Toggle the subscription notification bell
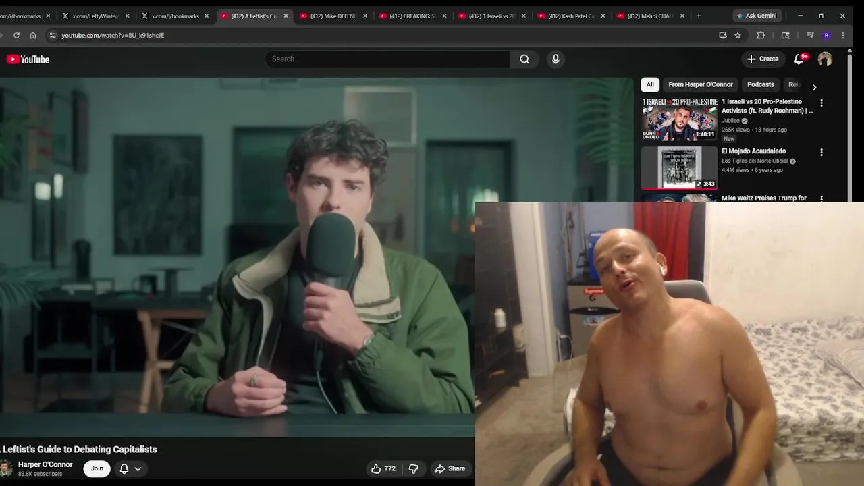Screen dimensions: 864x486 [124, 468]
